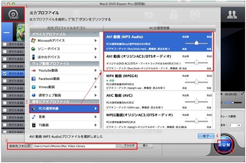Expand Vimeo動画 submenu arrow
Viewport: 246px width, 163px height.
pos(96,87)
